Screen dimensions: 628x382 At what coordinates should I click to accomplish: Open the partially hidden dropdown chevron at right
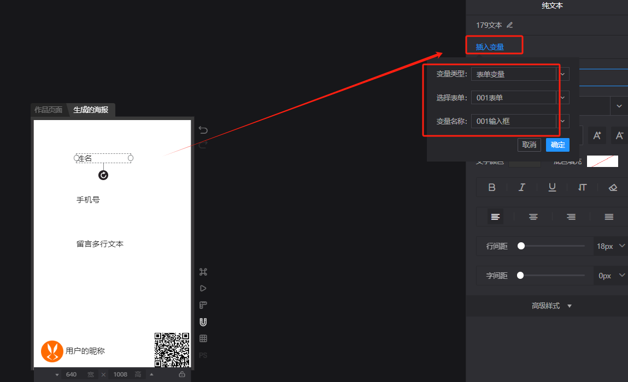point(619,106)
